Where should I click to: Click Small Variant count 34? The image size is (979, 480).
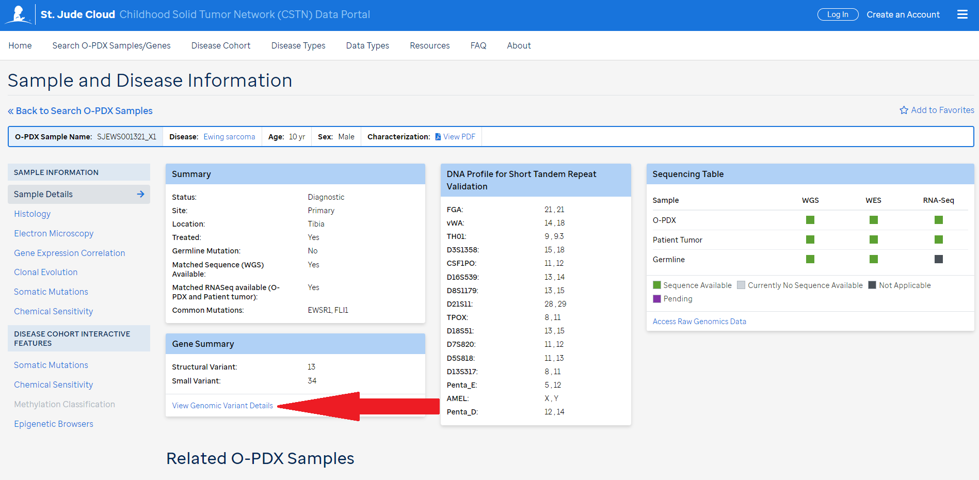(312, 381)
